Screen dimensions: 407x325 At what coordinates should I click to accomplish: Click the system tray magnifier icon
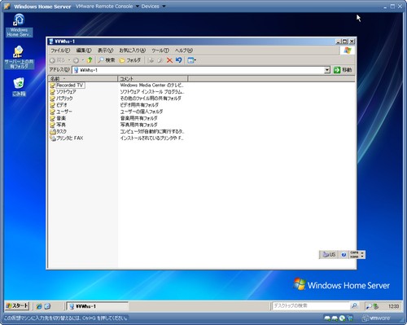(369, 306)
